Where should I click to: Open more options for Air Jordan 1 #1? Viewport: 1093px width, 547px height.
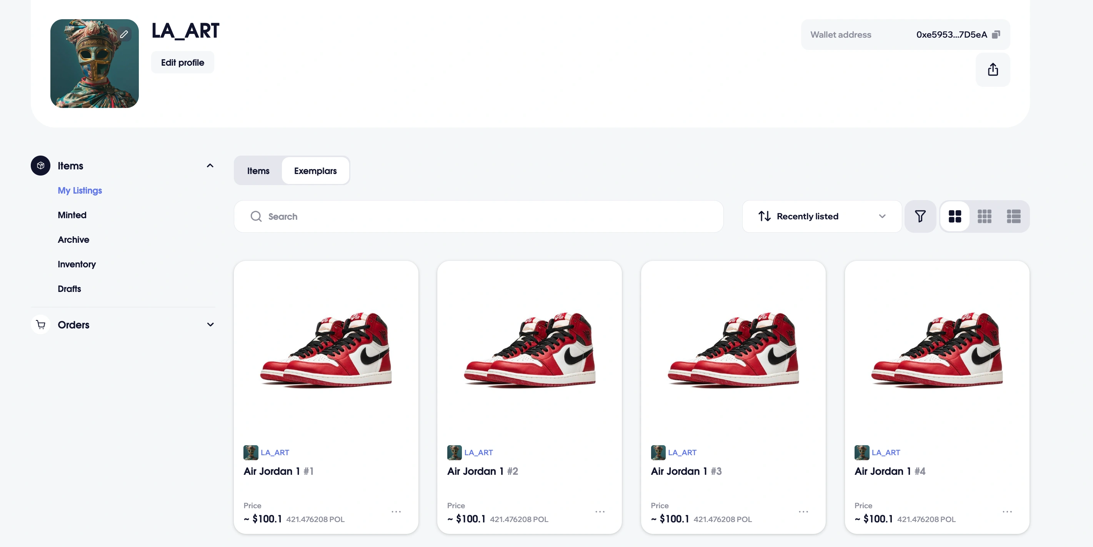[x=396, y=512]
